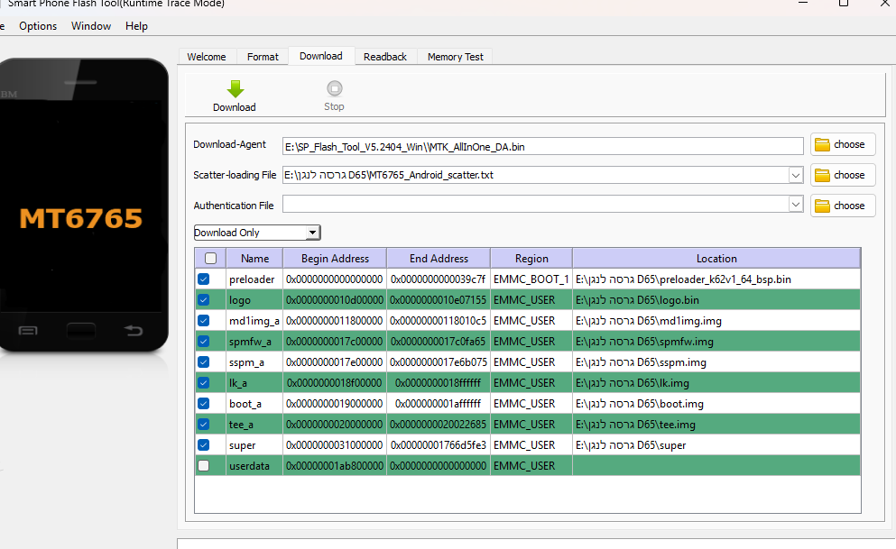Click the home button on phone image
Image resolution: width=896 pixels, height=549 pixels.
[81, 331]
